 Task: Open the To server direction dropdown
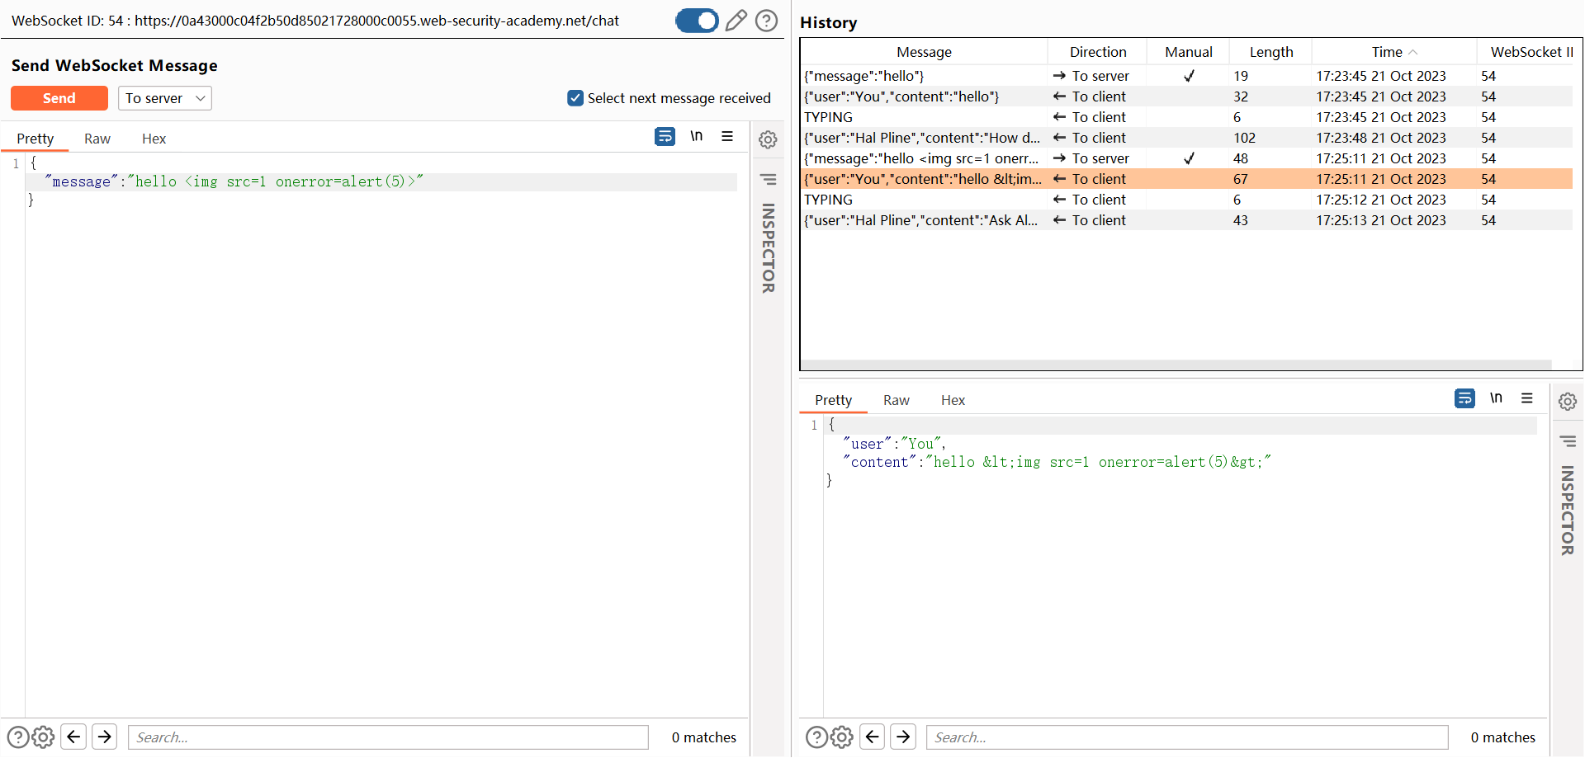coord(165,98)
